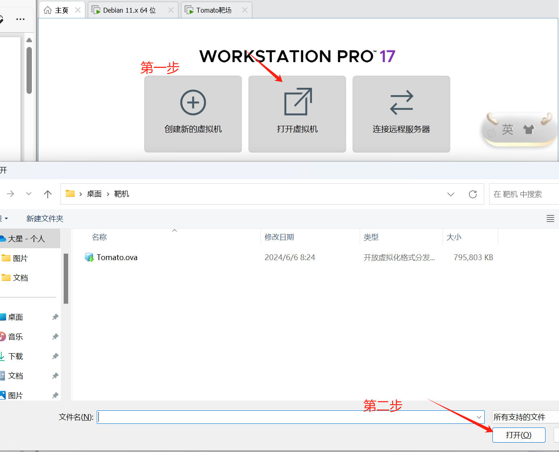Click the 795,803 KB size cell
The width and height of the screenshot is (559, 452).
tap(473, 258)
